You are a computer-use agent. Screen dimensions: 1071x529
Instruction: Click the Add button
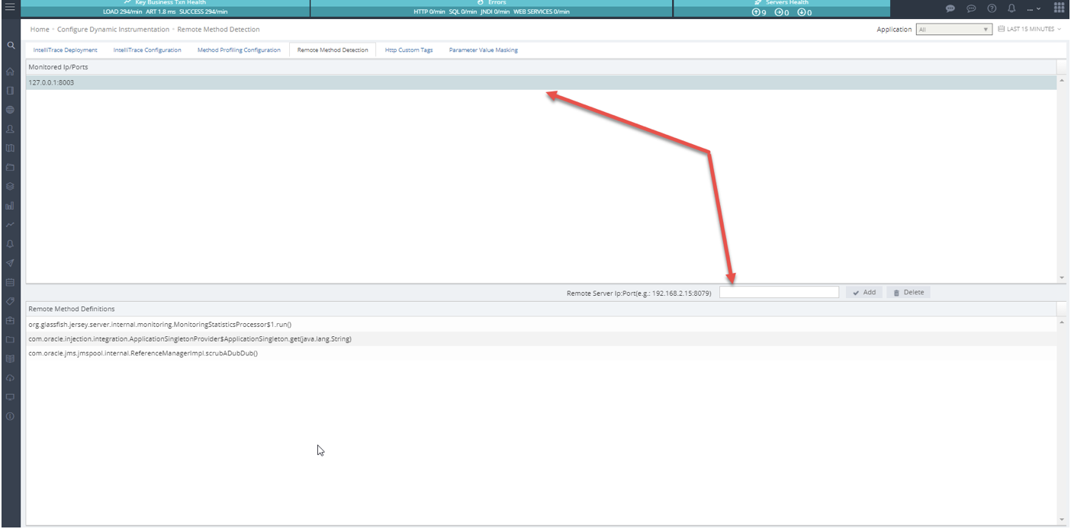click(x=864, y=293)
